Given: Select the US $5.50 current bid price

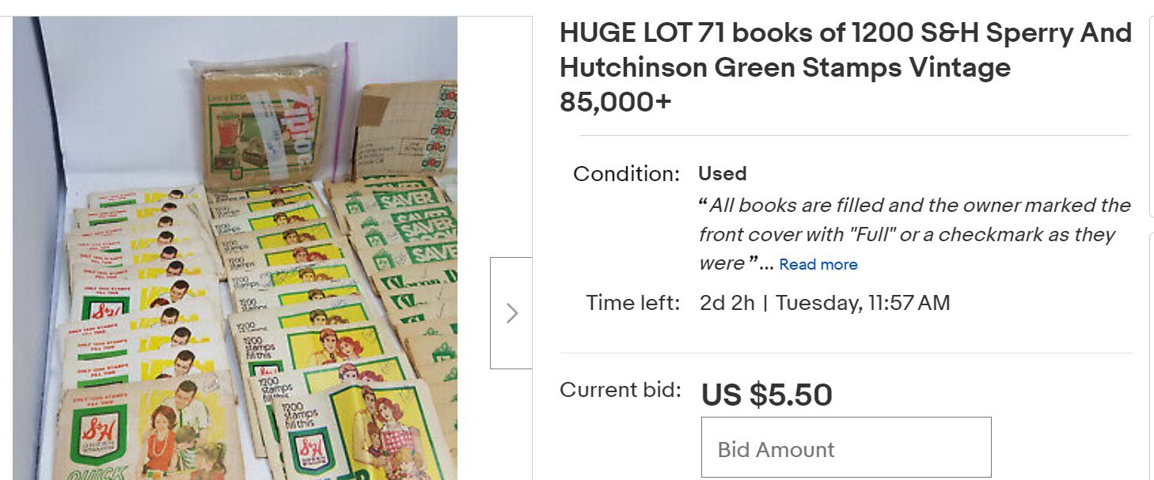Looking at the screenshot, I should coord(766,395).
